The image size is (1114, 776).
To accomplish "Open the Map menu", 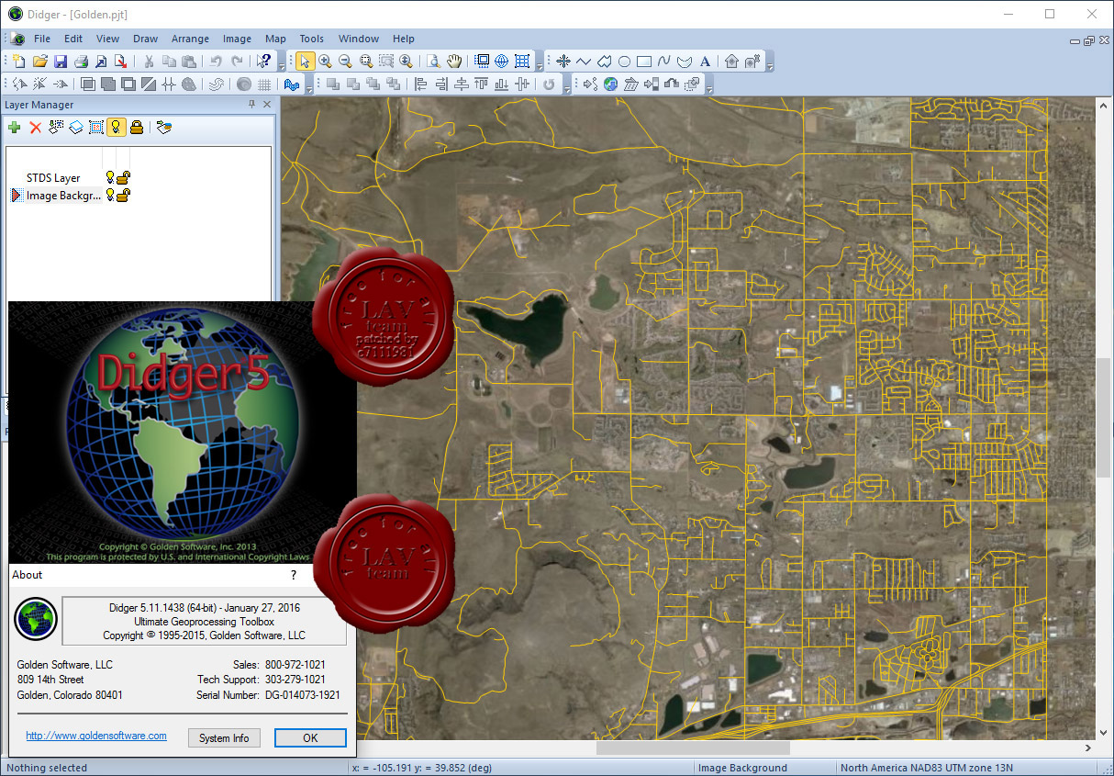I will pos(275,39).
